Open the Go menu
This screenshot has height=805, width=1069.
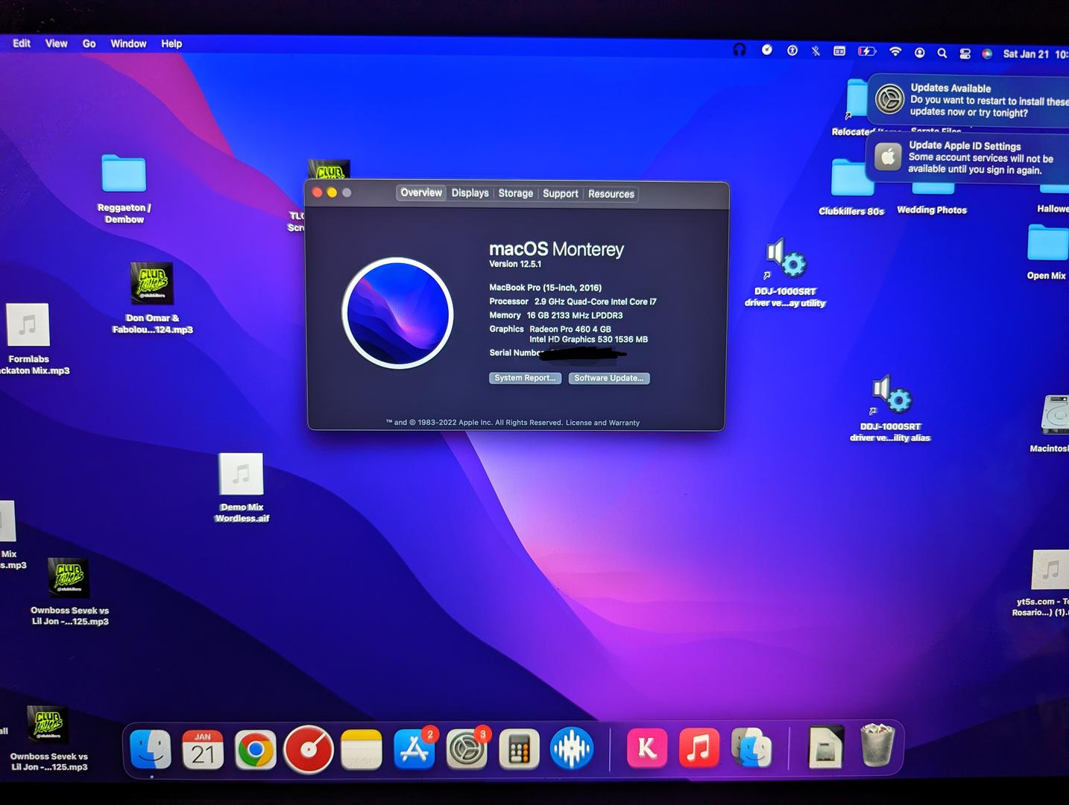tap(89, 44)
